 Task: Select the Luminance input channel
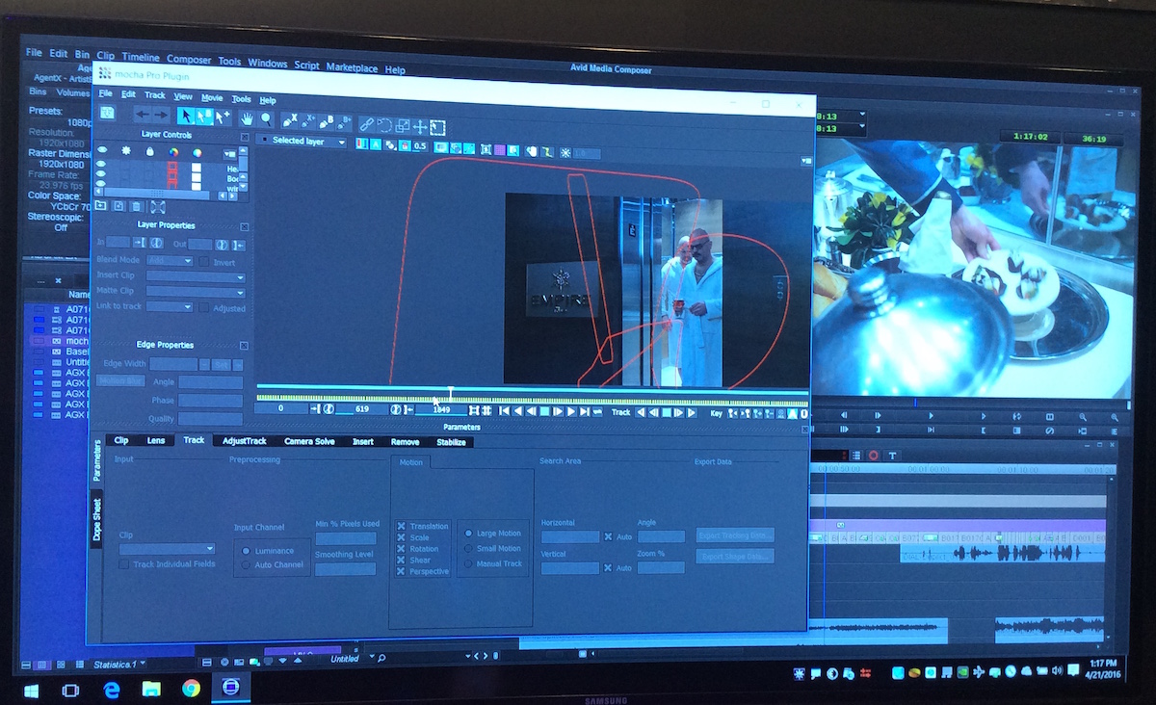pyautogui.click(x=246, y=551)
